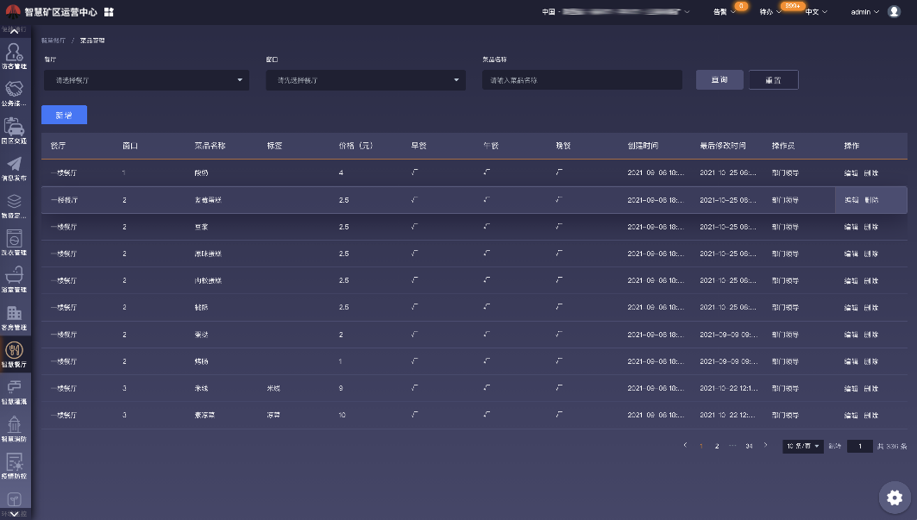Go to 园区交通 sidebar module

tap(14, 131)
